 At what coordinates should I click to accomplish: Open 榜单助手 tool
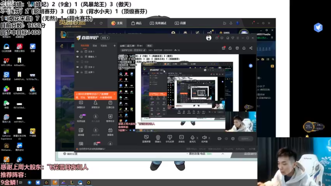[x=110, y=118]
